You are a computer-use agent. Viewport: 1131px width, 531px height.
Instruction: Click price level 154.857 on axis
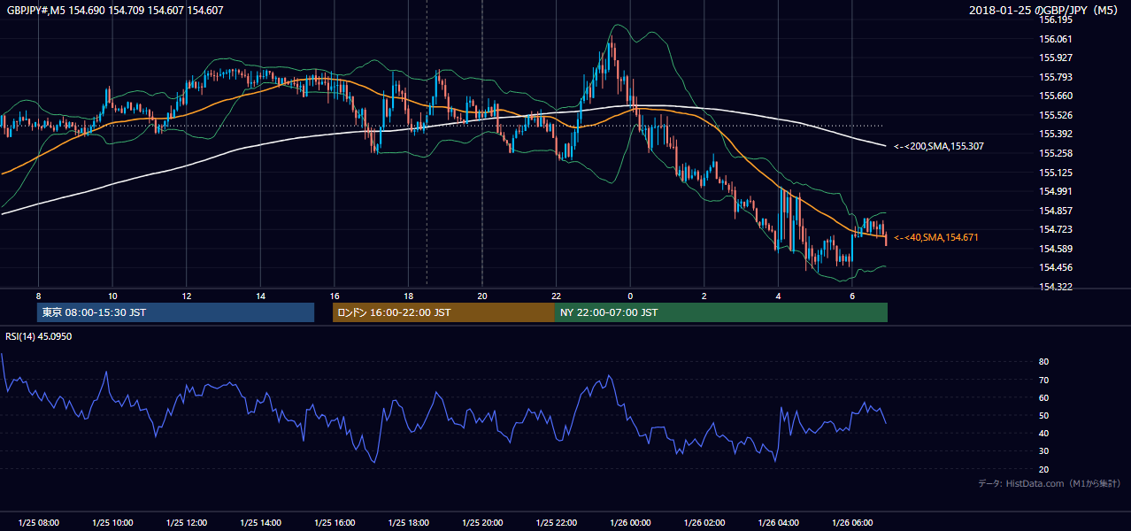[1057, 211]
